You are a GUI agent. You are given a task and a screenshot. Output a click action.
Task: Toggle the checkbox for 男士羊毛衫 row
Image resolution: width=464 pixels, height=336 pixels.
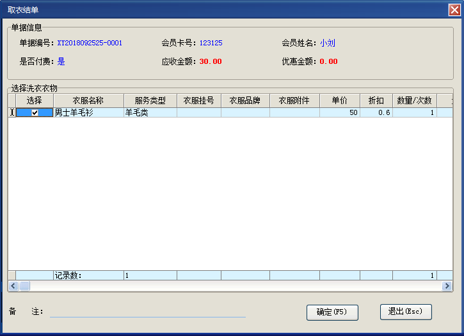(35, 112)
